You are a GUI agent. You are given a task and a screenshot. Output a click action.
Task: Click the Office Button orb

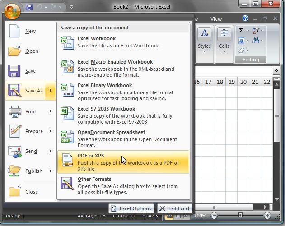(12, 11)
